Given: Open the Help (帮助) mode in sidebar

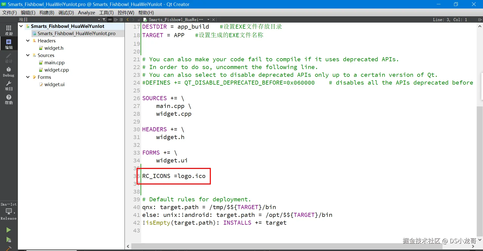Looking at the screenshot, I should [x=9, y=99].
